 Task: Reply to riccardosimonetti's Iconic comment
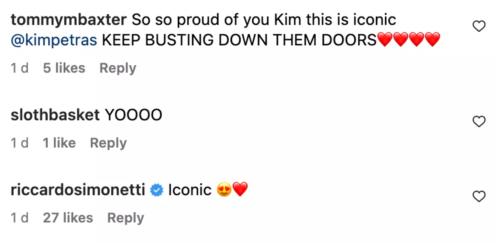click(125, 218)
